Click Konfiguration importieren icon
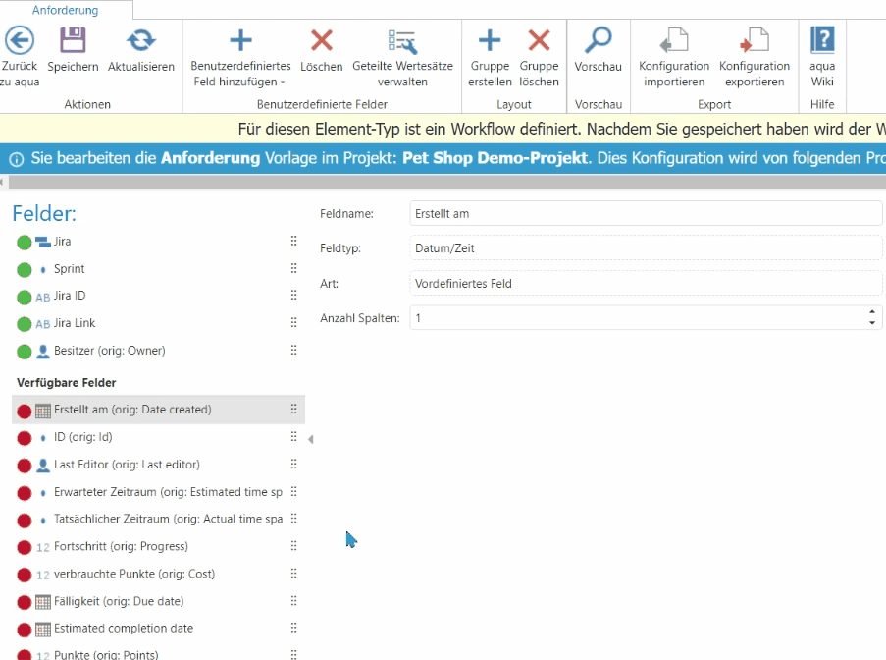The height and width of the screenshot is (660, 886). point(674,40)
